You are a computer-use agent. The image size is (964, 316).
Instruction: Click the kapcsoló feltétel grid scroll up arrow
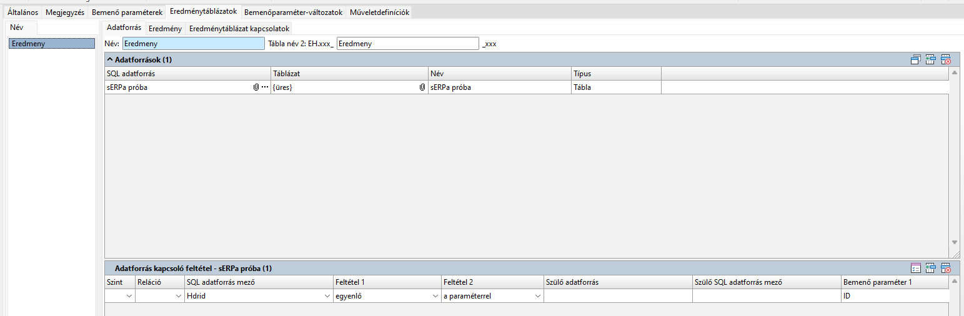click(x=955, y=282)
